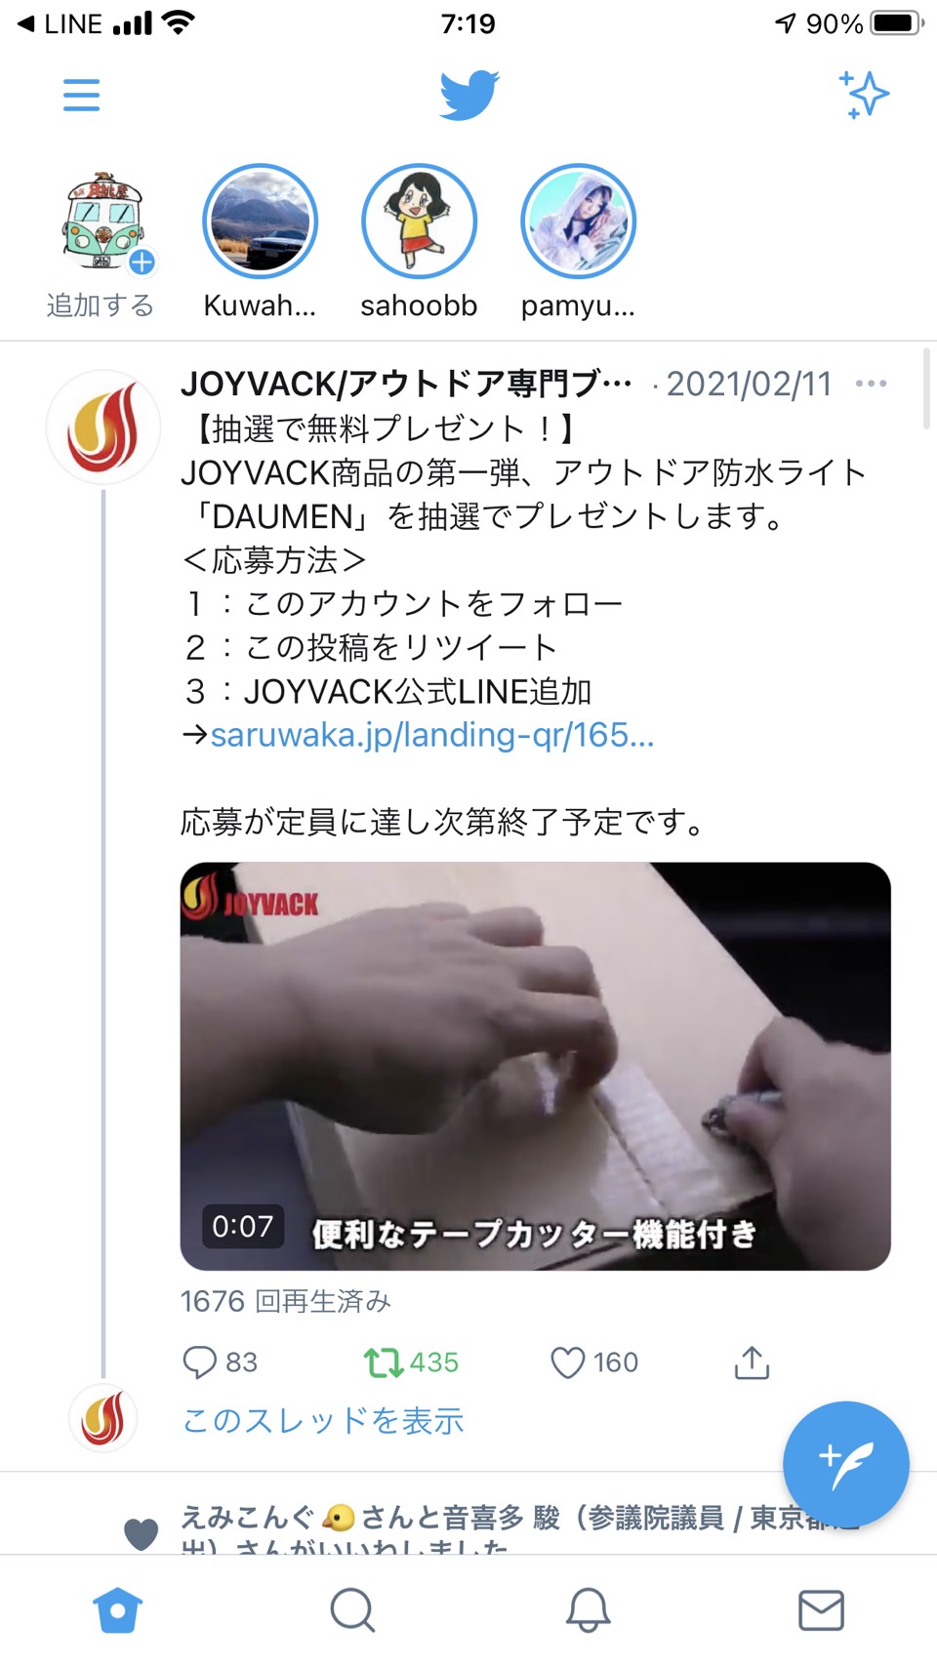The image size is (937, 1666).
Task: Open the saruwaka.jp landing link
Action: point(432,735)
